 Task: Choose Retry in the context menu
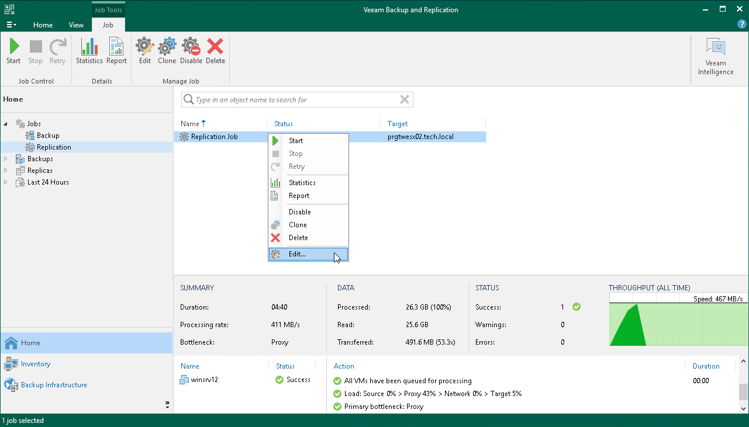click(308, 166)
